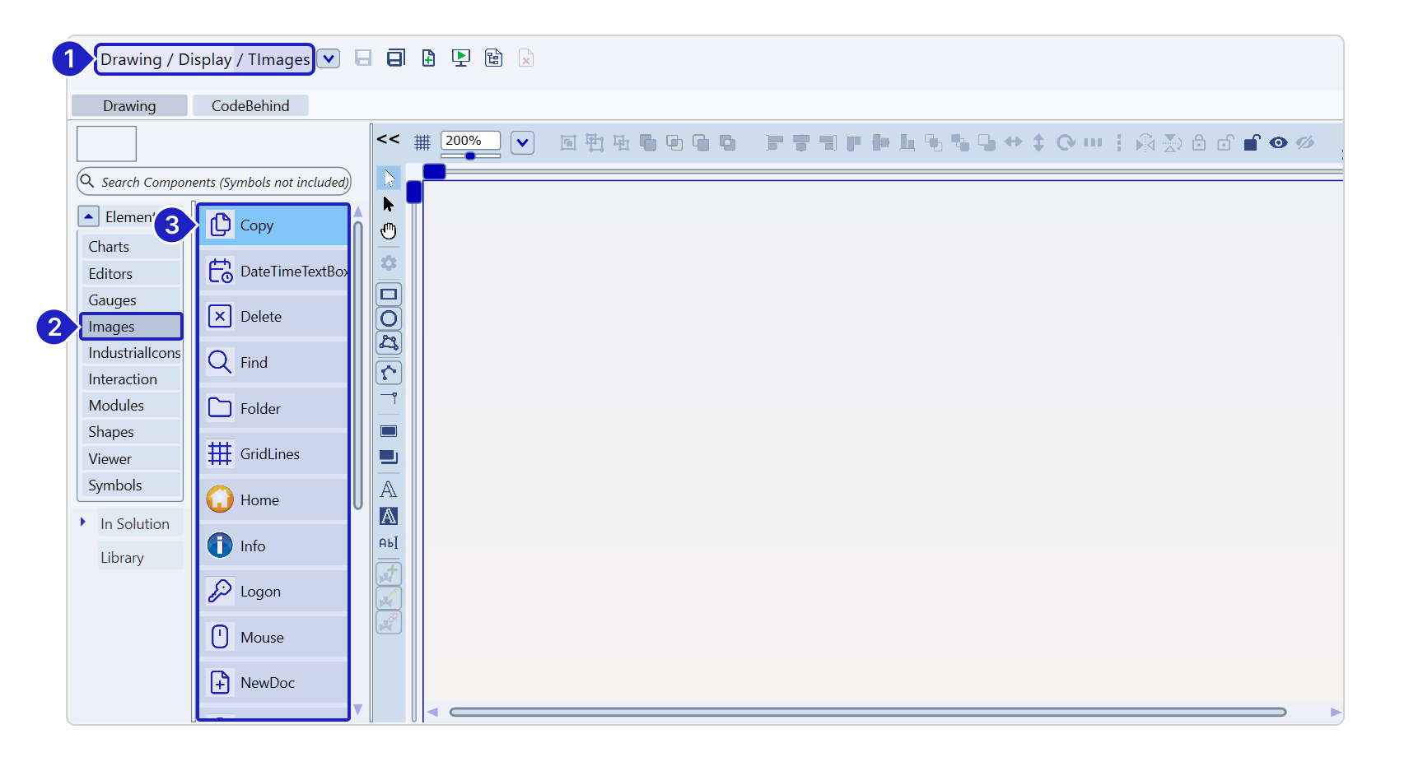This screenshot has height=757, width=1409.
Task: Click the new document icon with green plus
Action: (x=428, y=58)
